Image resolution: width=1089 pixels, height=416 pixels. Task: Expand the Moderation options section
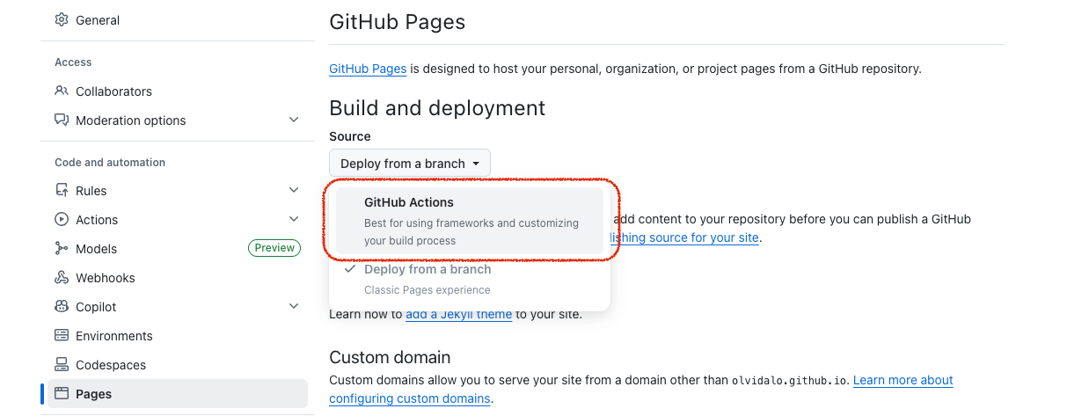[294, 120]
